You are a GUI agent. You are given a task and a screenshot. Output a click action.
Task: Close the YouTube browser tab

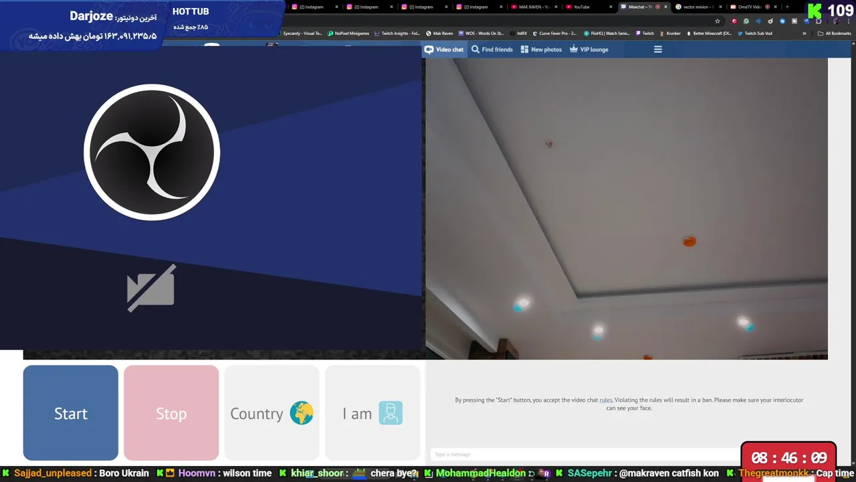pyautogui.click(x=611, y=7)
